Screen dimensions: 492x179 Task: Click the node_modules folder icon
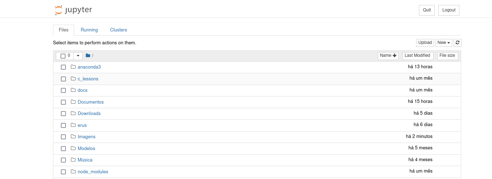click(73, 171)
